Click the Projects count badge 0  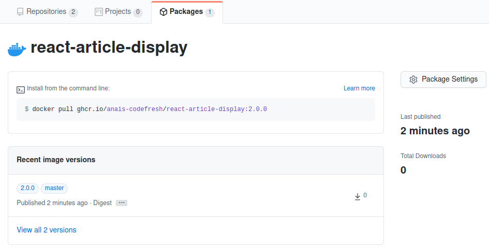click(x=138, y=12)
